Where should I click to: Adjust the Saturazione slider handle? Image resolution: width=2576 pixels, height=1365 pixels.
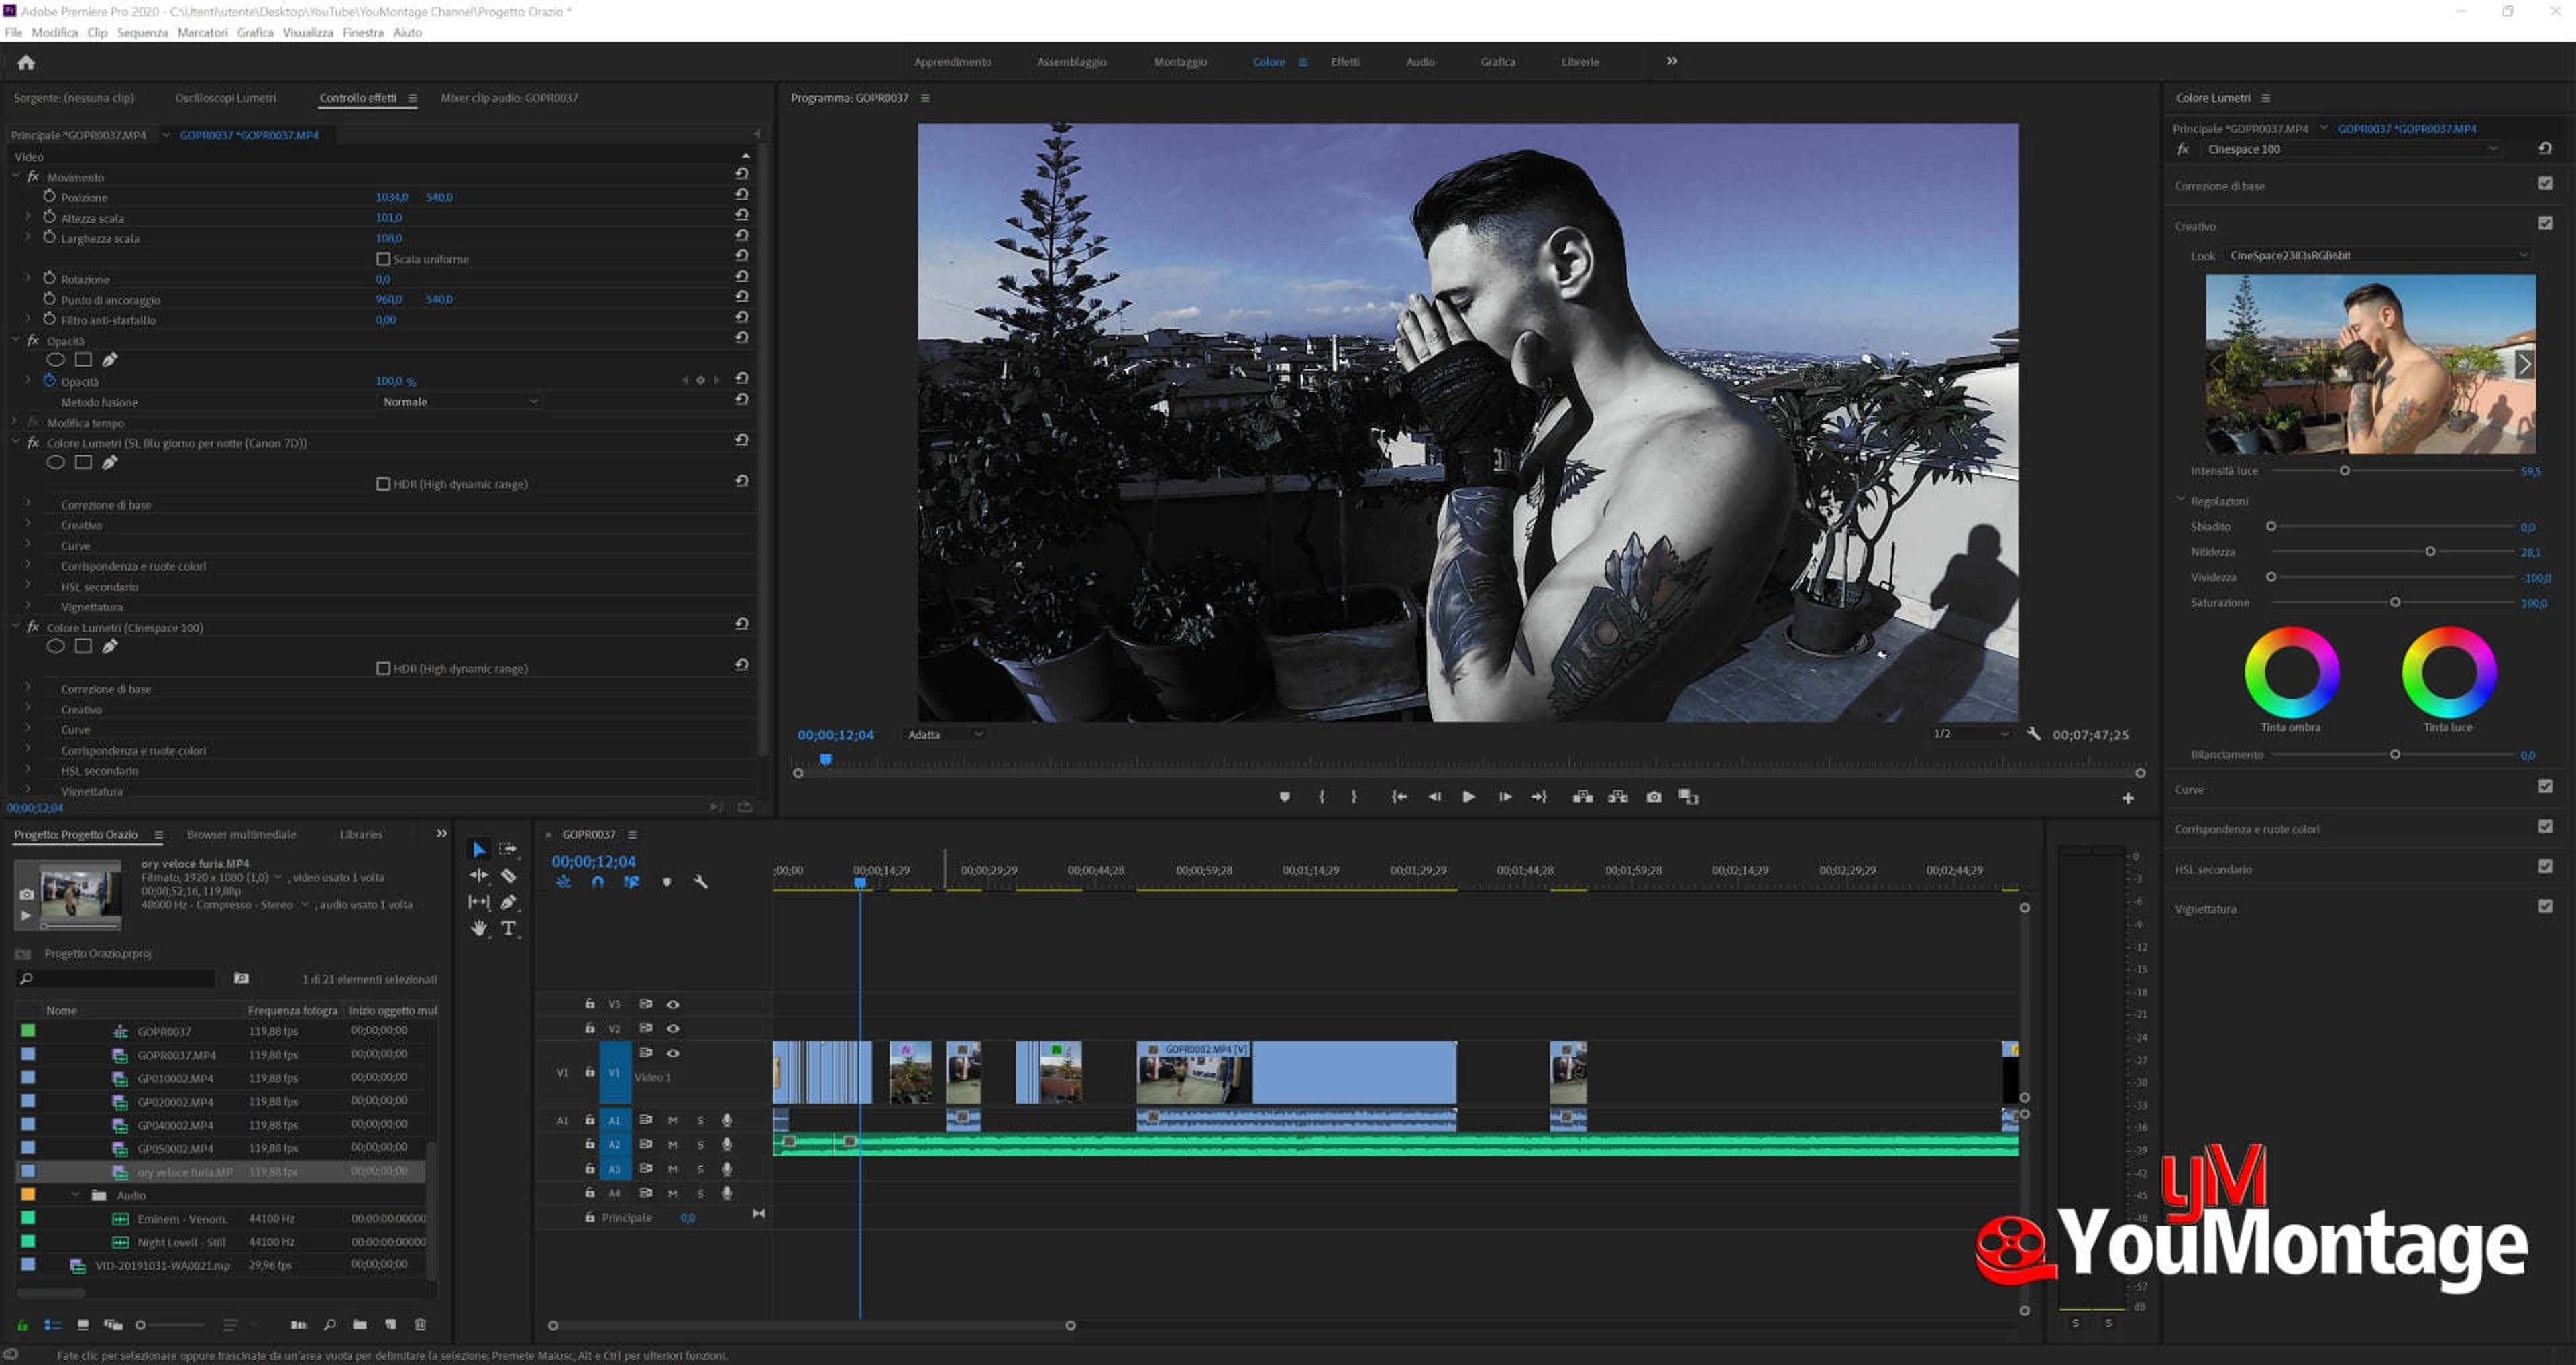(2394, 603)
